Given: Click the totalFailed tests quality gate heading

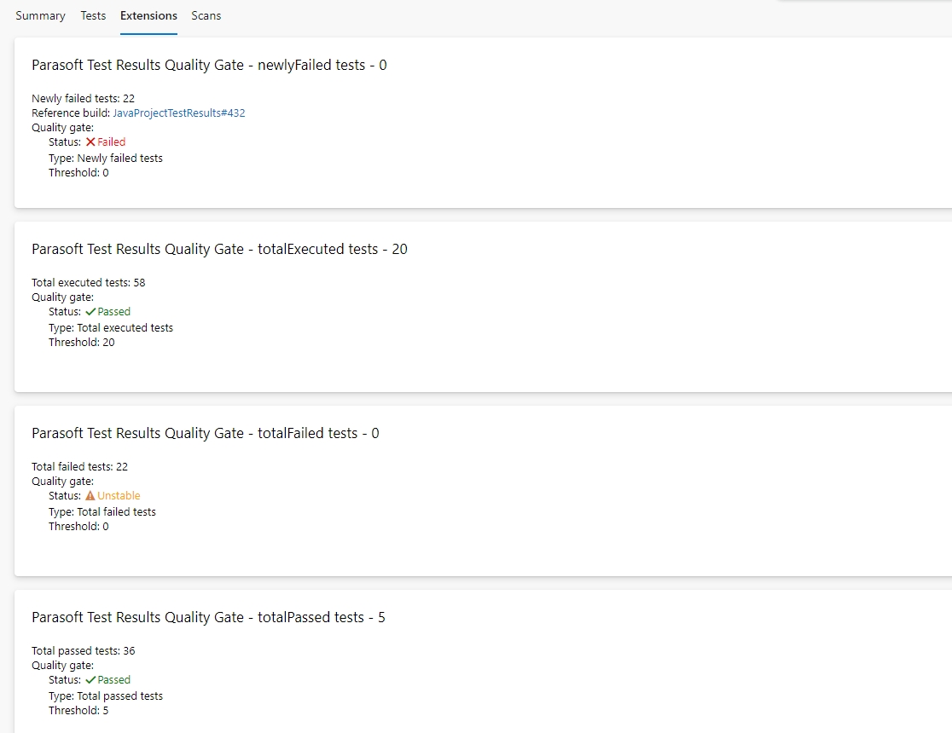Looking at the screenshot, I should pos(205,433).
